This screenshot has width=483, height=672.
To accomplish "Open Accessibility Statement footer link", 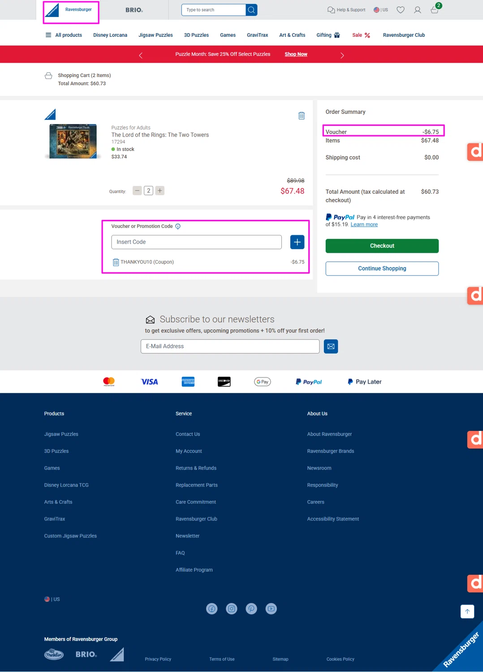I will coord(333,519).
